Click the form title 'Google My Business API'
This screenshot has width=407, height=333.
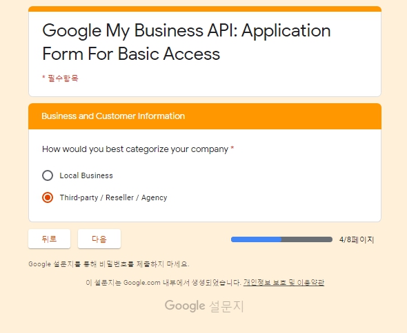139,30
